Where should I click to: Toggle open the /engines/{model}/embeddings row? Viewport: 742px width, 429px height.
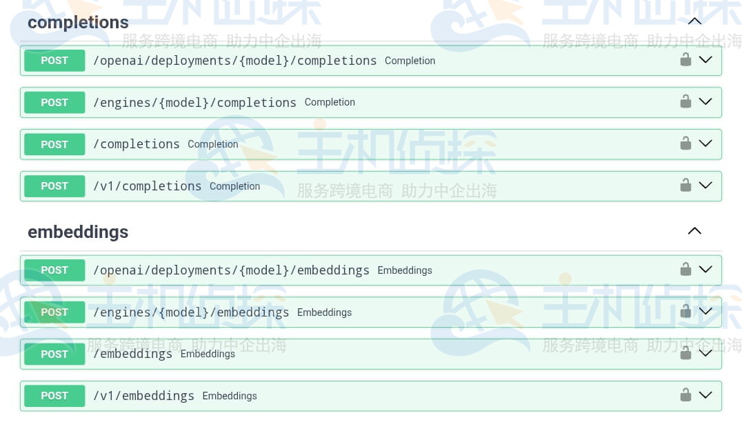705,311
